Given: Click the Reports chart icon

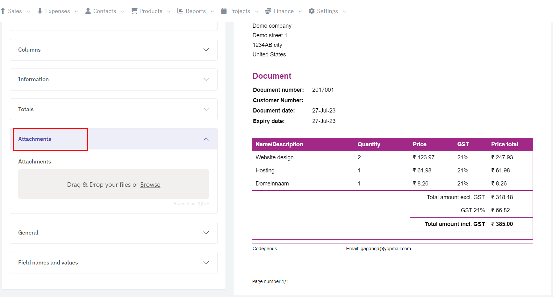Looking at the screenshot, I should [180, 11].
